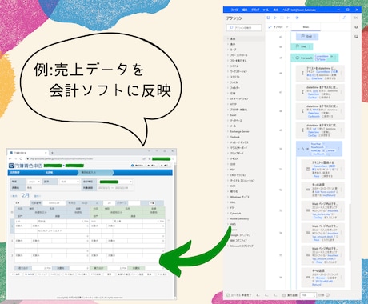This screenshot has width=368, height=304.
Task: Open the Recorder icon in the toolbar
Action: 298,18
